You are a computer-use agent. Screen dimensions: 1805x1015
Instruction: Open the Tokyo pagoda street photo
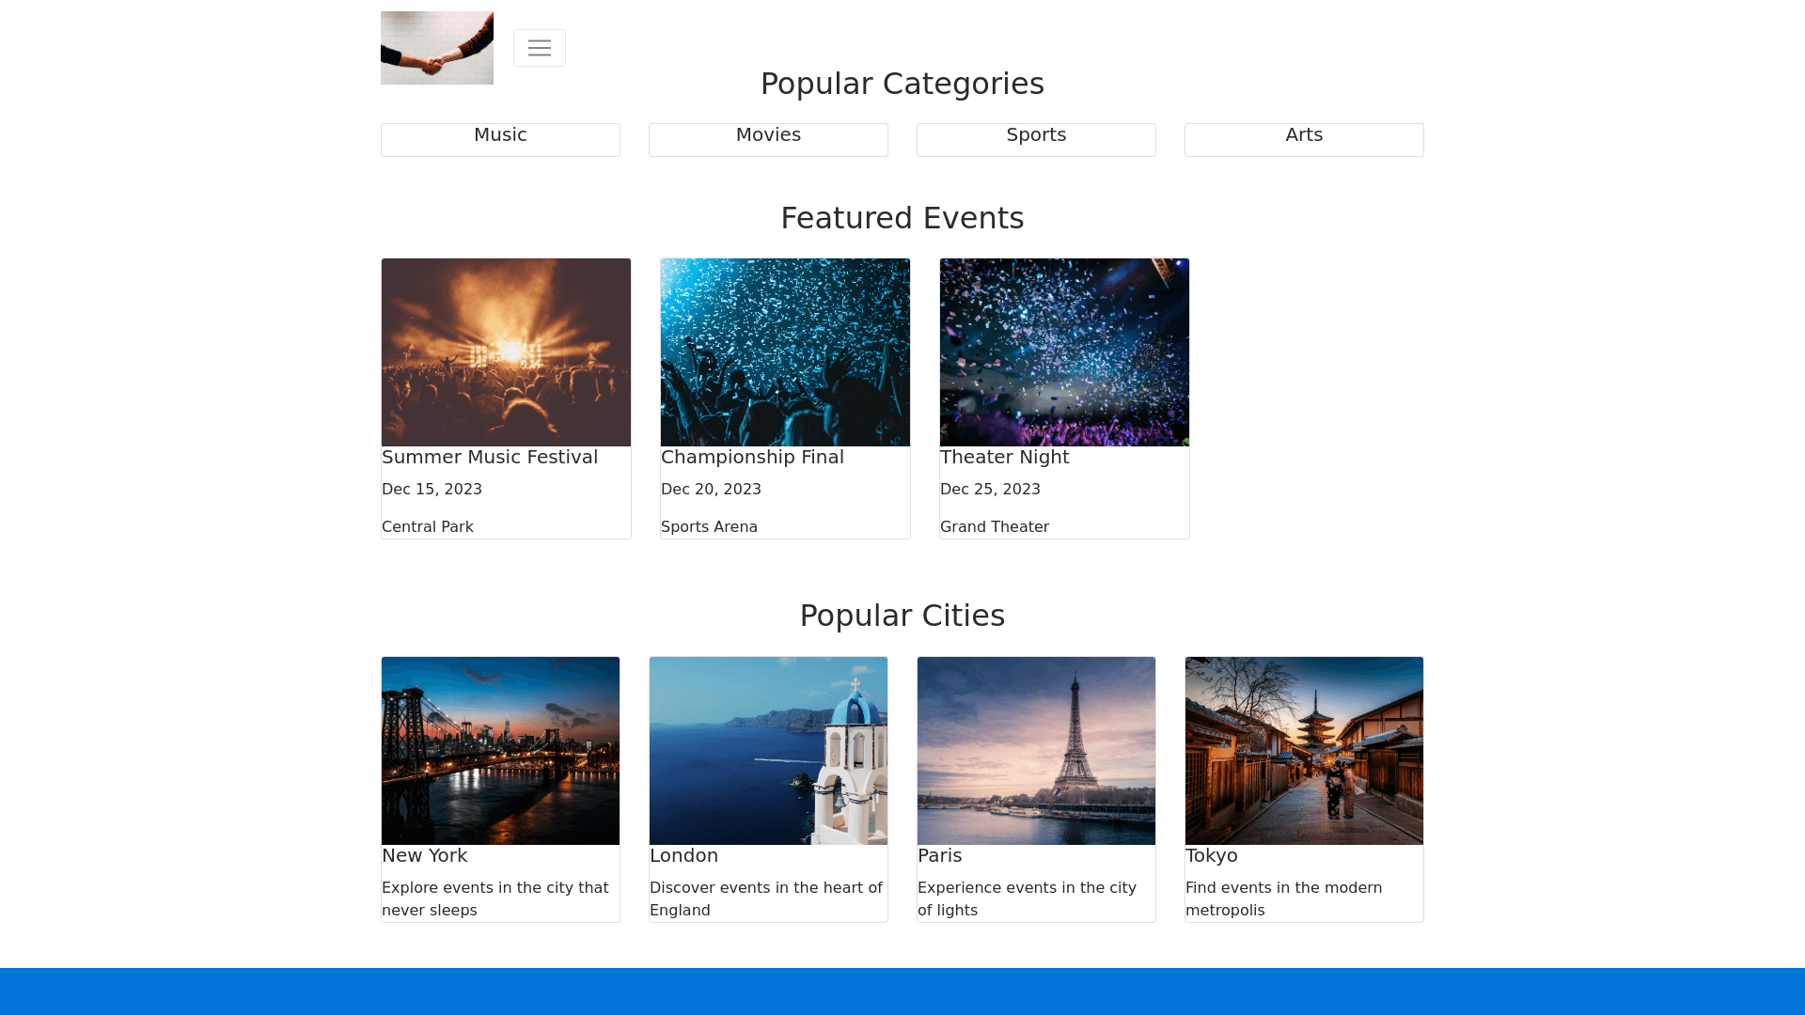pyautogui.click(x=1304, y=751)
